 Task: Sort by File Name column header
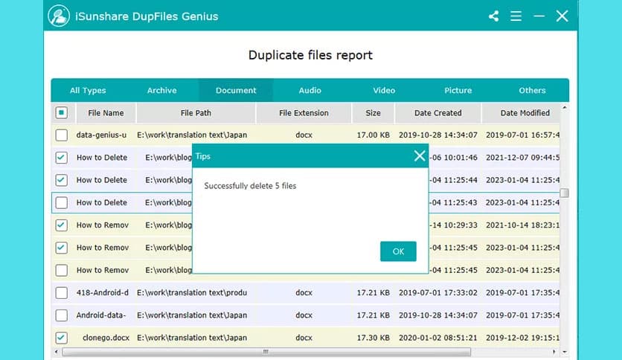click(x=106, y=113)
